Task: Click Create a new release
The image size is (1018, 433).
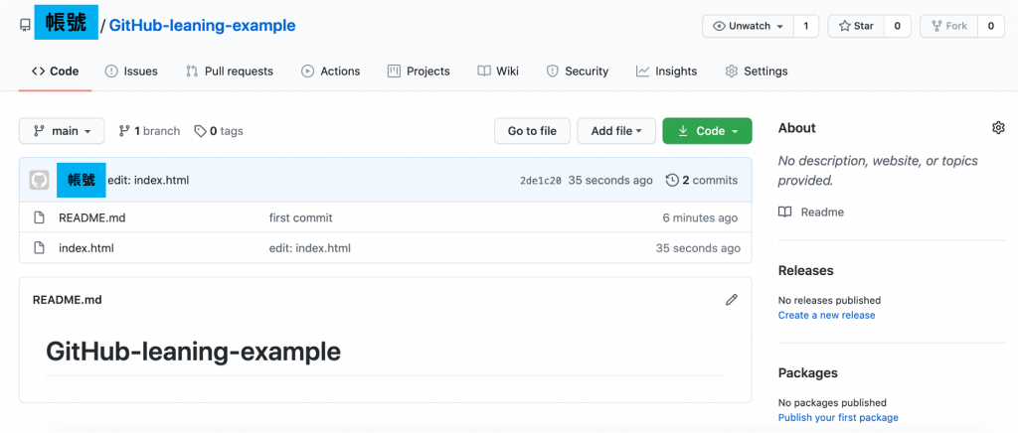Action: coord(826,315)
